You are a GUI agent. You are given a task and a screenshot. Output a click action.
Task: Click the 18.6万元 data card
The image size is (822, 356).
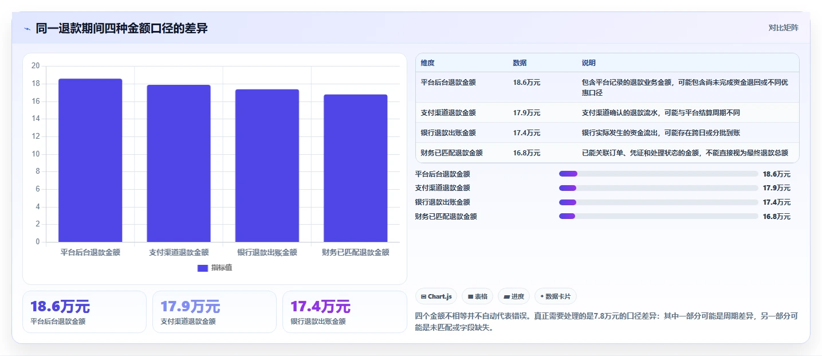(x=85, y=312)
